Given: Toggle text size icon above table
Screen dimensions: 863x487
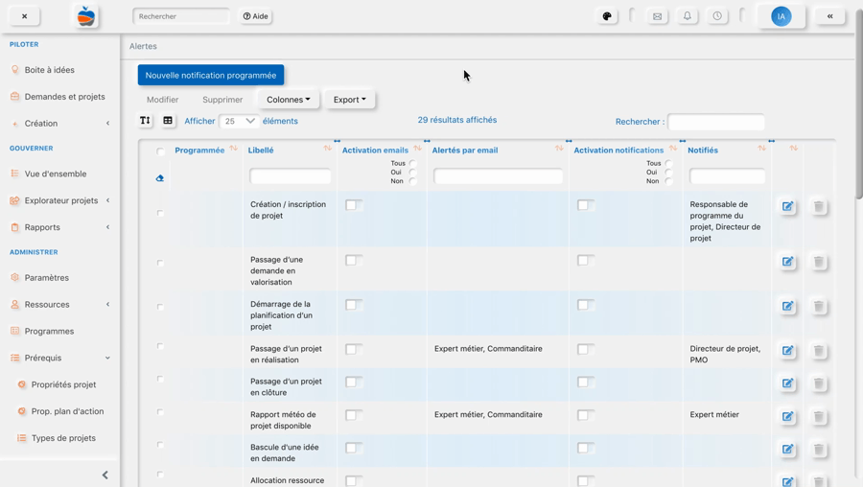Looking at the screenshot, I should pos(145,121).
